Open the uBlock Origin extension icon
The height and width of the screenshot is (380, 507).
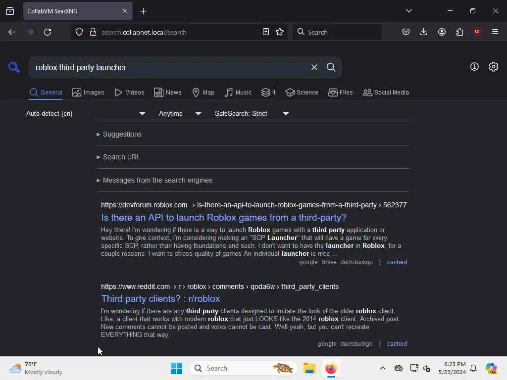[x=477, y=31]
